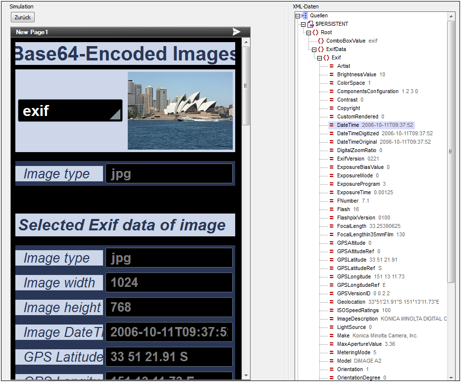Screen dimensions: 461x382
Task: Collapse the $PERSISTENT tree node
Action: coord(303,24)
